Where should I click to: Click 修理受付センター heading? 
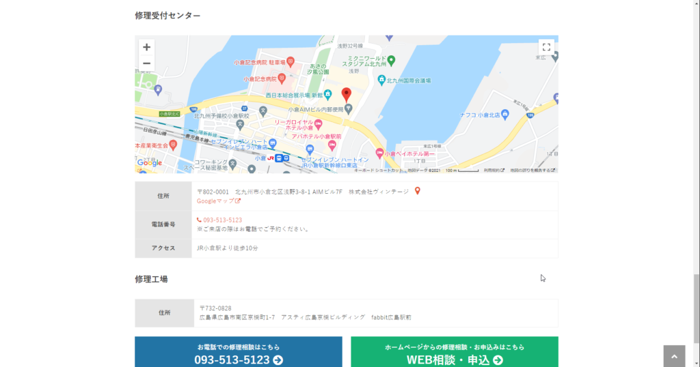click(167, 16)
